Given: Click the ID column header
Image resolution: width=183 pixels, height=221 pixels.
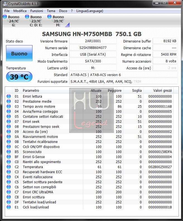Looking at the screenshot, I should 16,90.
